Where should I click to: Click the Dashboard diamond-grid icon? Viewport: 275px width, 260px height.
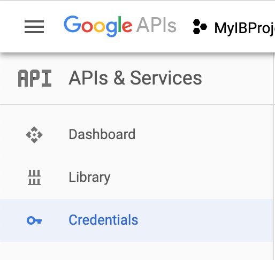(34, 135)
